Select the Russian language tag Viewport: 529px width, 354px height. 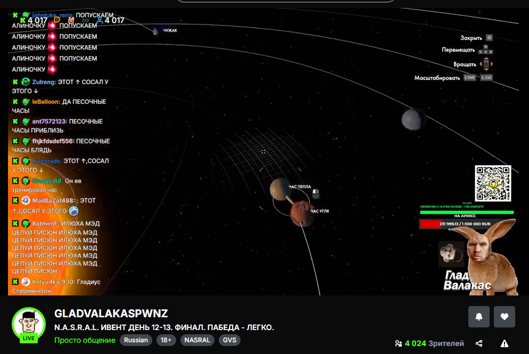tap(136, 340)
